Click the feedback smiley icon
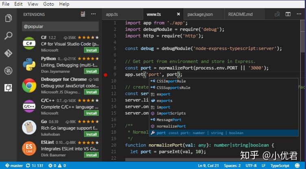 coord(297,165)
